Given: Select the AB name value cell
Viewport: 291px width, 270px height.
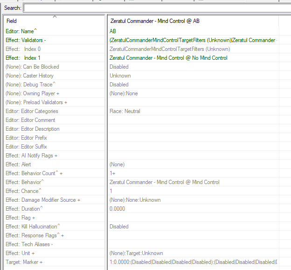Looking at the screenshot, I should pos(193,31).
